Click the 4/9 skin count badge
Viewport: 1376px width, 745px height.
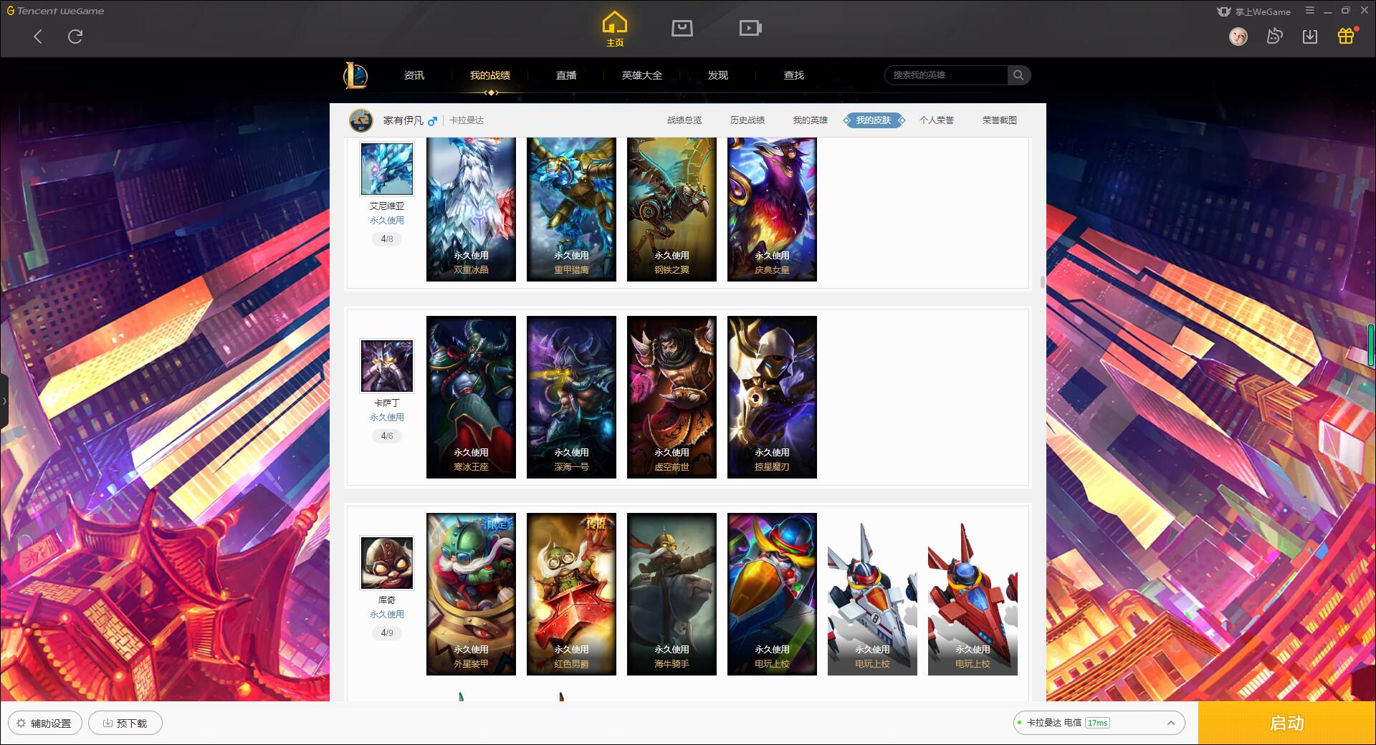(387, 633)
